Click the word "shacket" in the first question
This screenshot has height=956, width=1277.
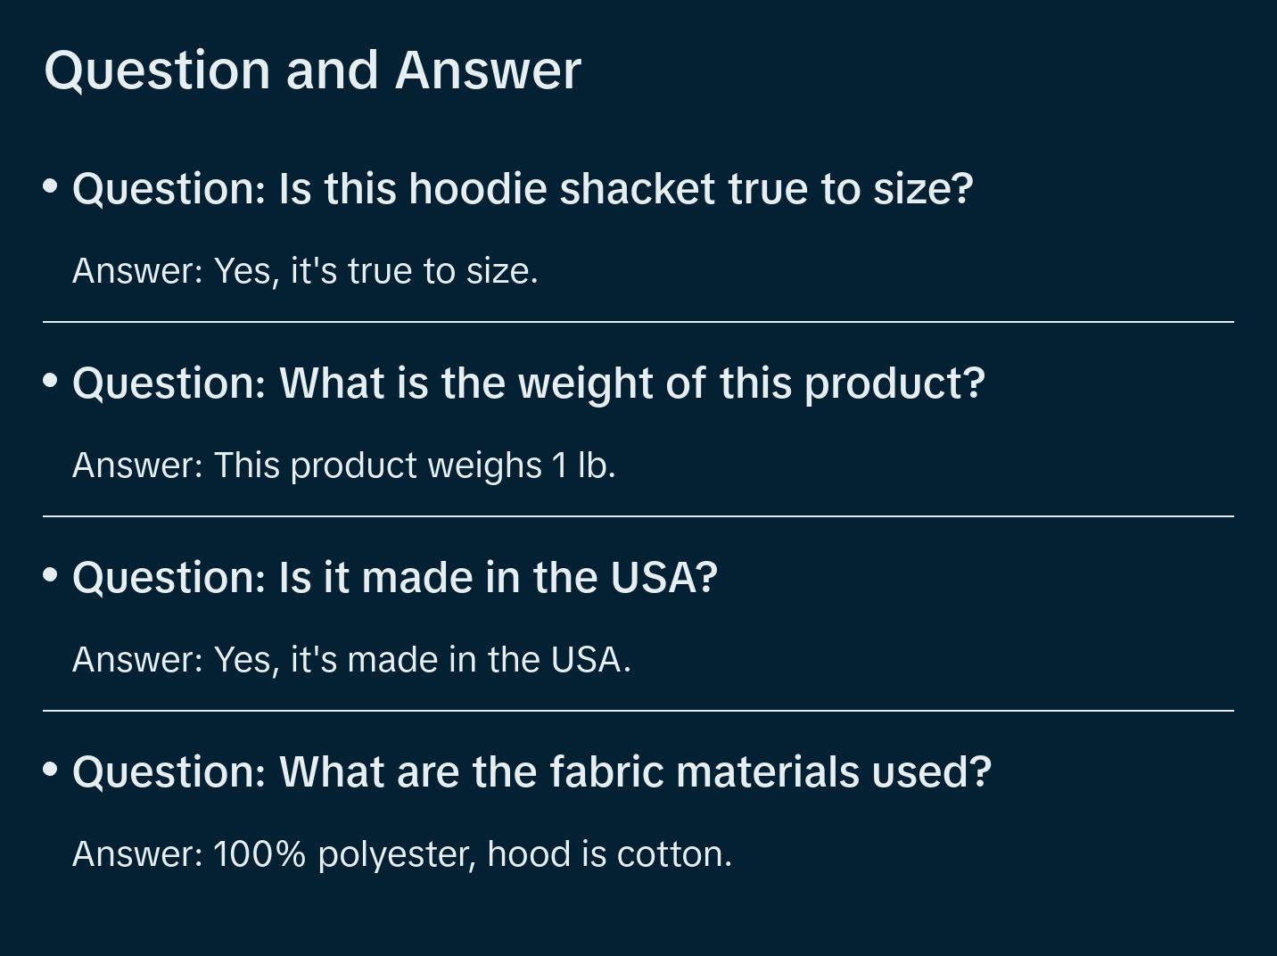(x=637, y=189)
